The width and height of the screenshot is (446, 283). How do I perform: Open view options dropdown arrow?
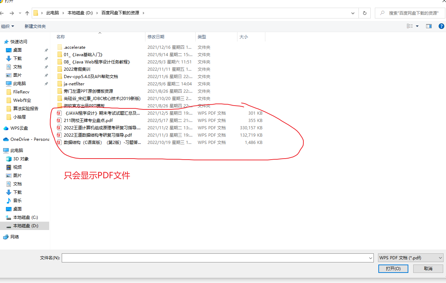[x=417, y=26]
